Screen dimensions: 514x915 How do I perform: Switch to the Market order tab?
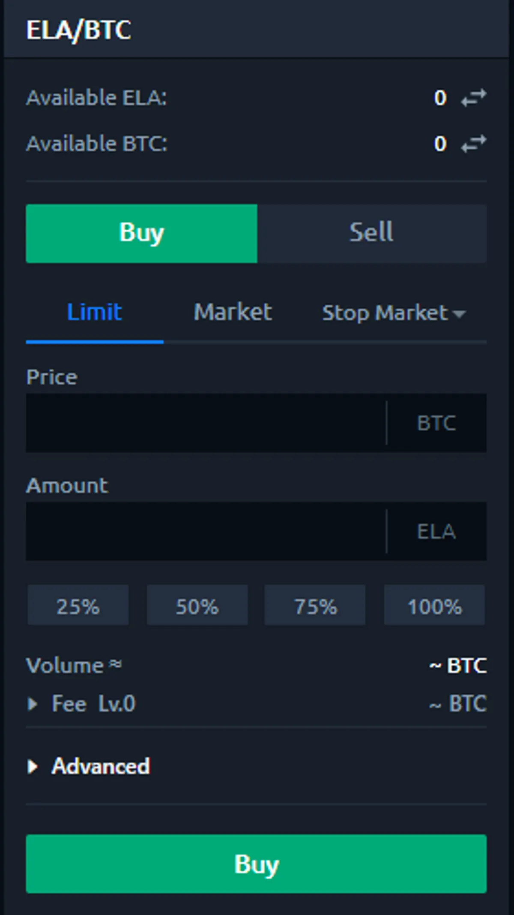tap(233, 312)
